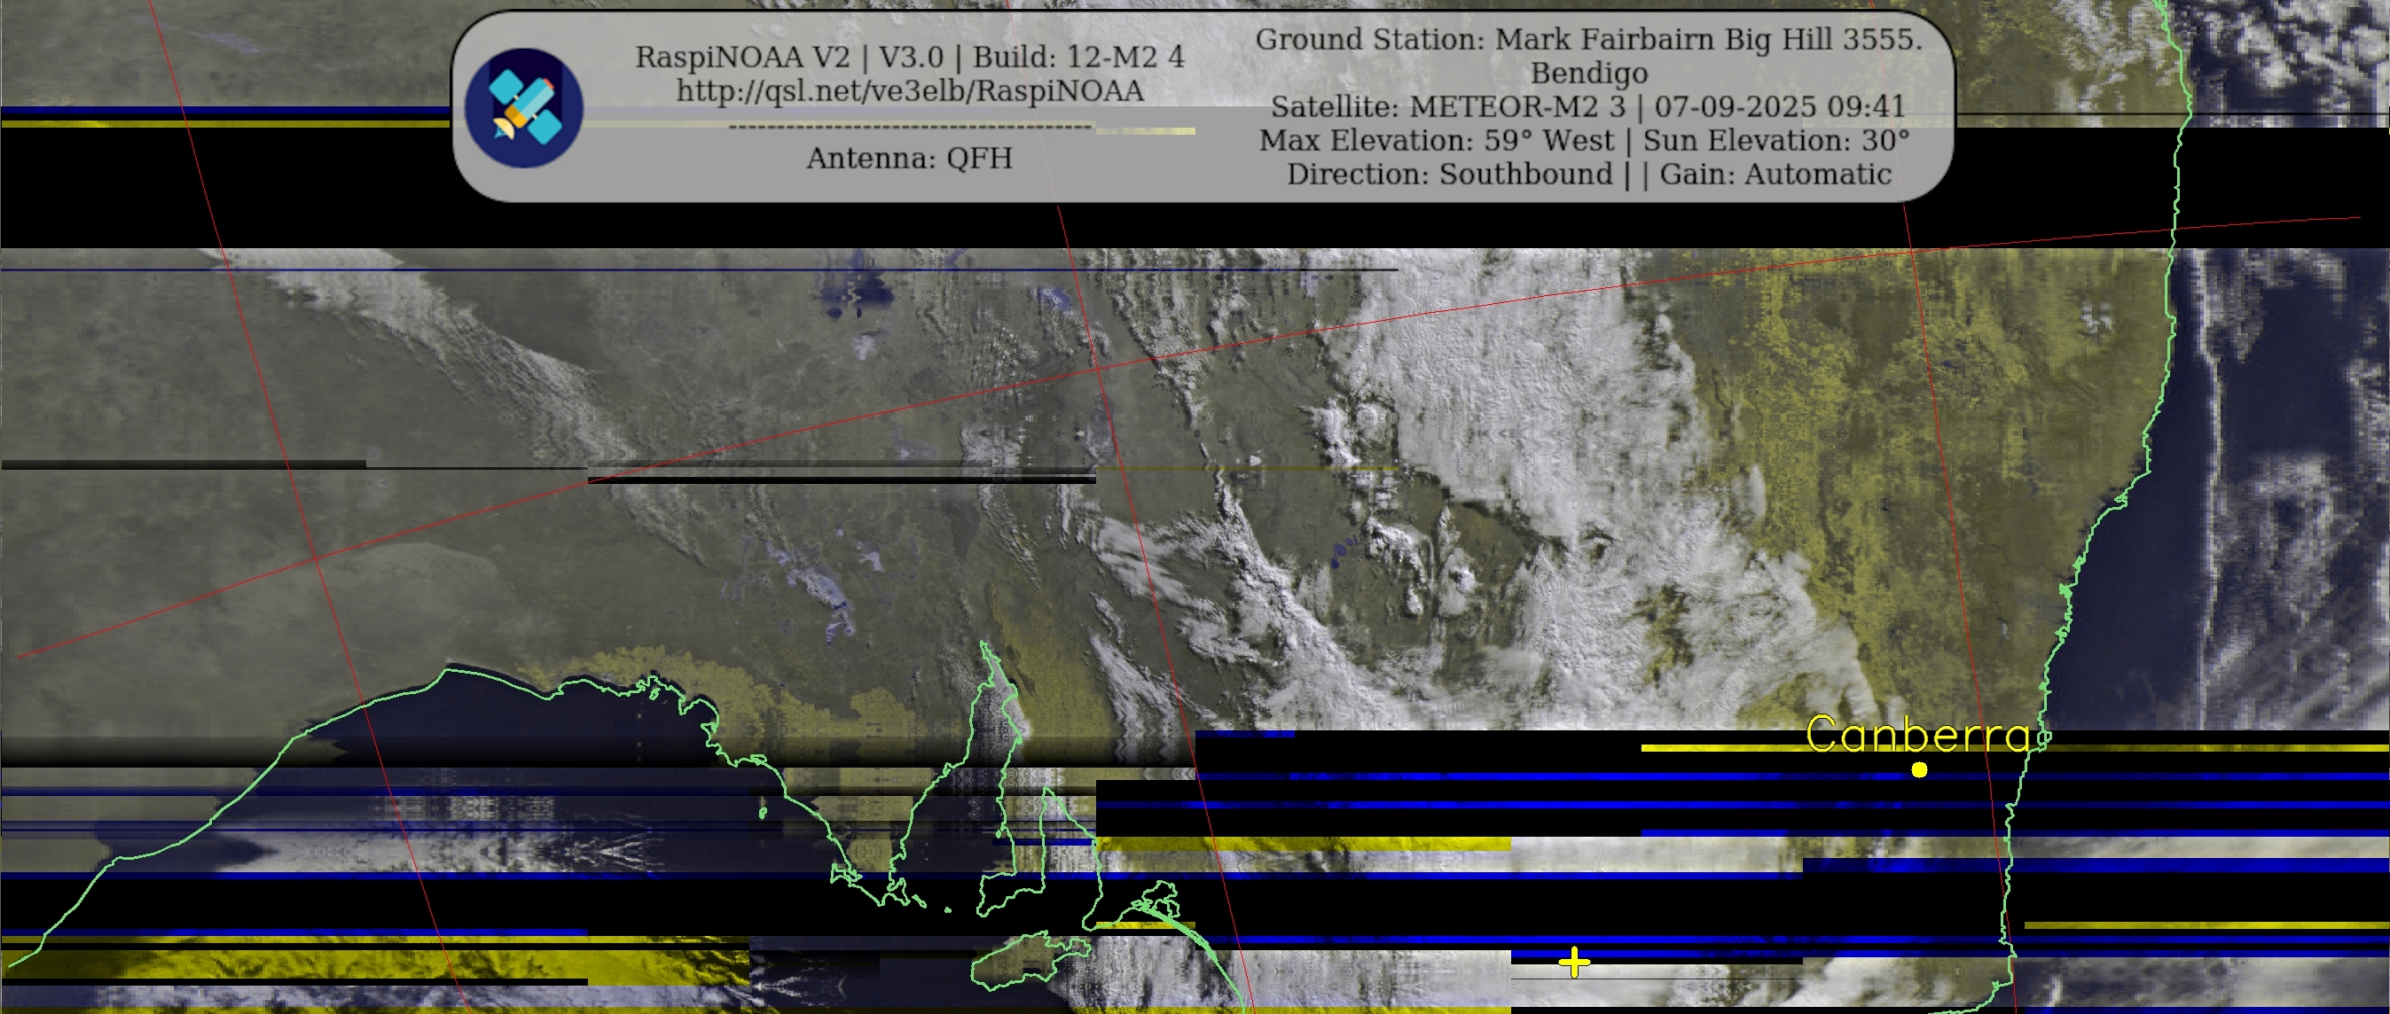Click the RaspiNOAA satellite logo icon

[x=523, y=107]
